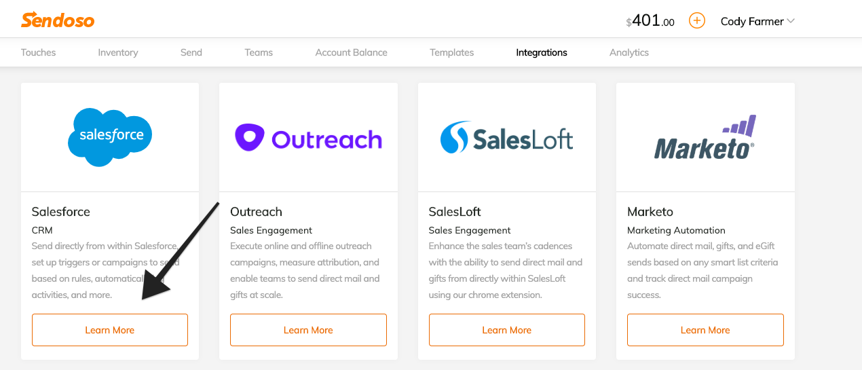862x370 pixels.
Task: Expand the Cody Farmer account menu
Action: pos(757,22)
